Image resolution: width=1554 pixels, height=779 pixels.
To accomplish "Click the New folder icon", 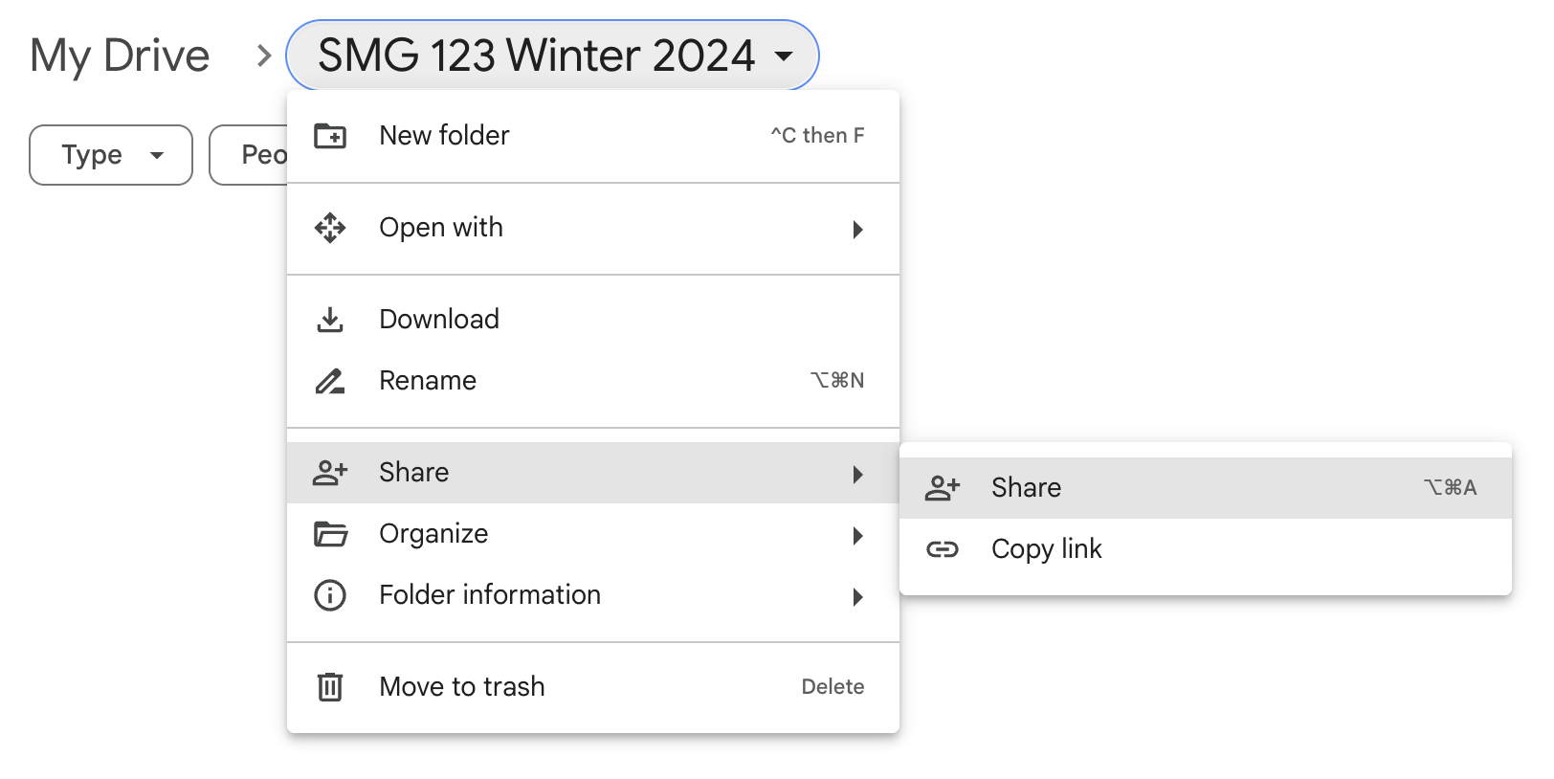I will coord(330,136).
